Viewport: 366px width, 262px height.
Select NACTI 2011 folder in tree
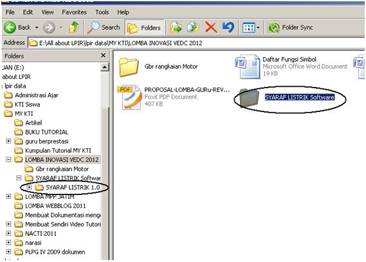35,234
